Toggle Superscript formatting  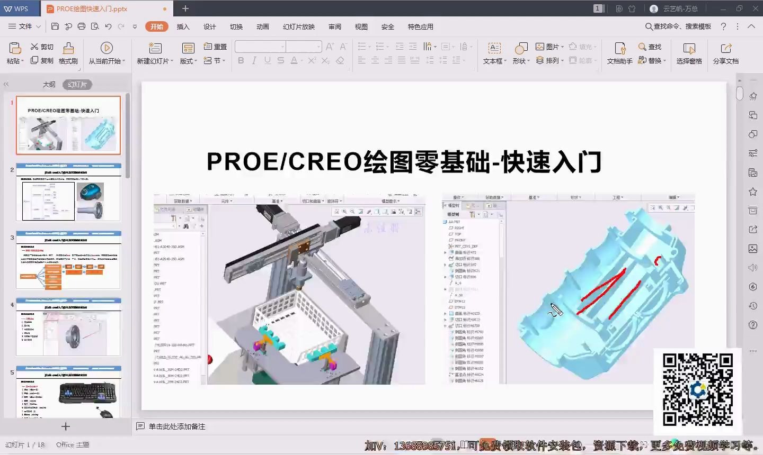[312, 61]
